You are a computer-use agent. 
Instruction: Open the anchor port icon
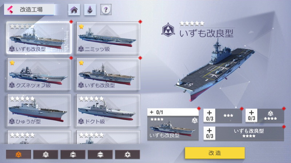[90, 10]
